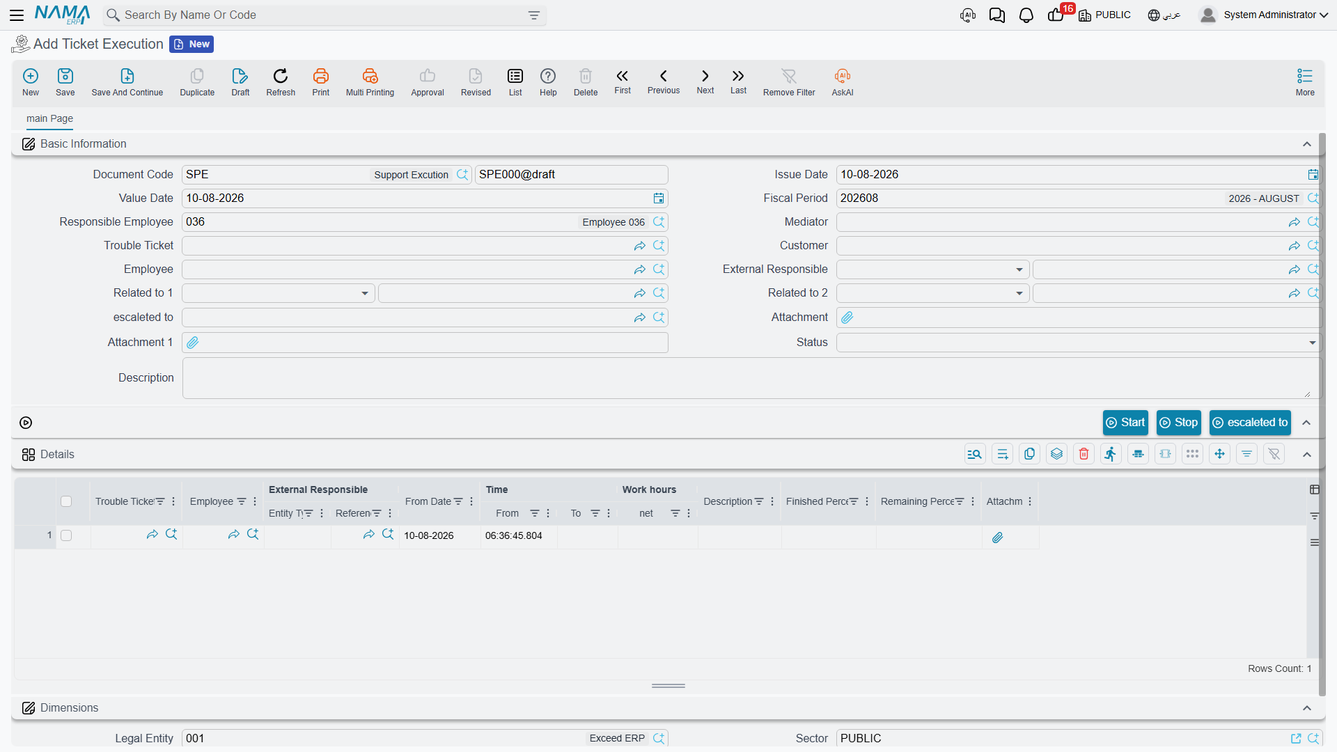This screenshot has width=1337, height=752.
Task: Click the New status badge
Action: (x=191, y=45)
